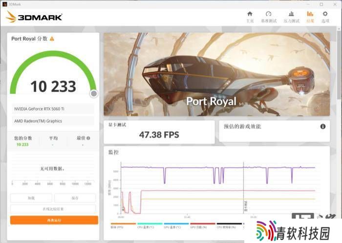Open the Stress Tests (压力测试) tab
342x243 pixels.
(x=291, y=17)
